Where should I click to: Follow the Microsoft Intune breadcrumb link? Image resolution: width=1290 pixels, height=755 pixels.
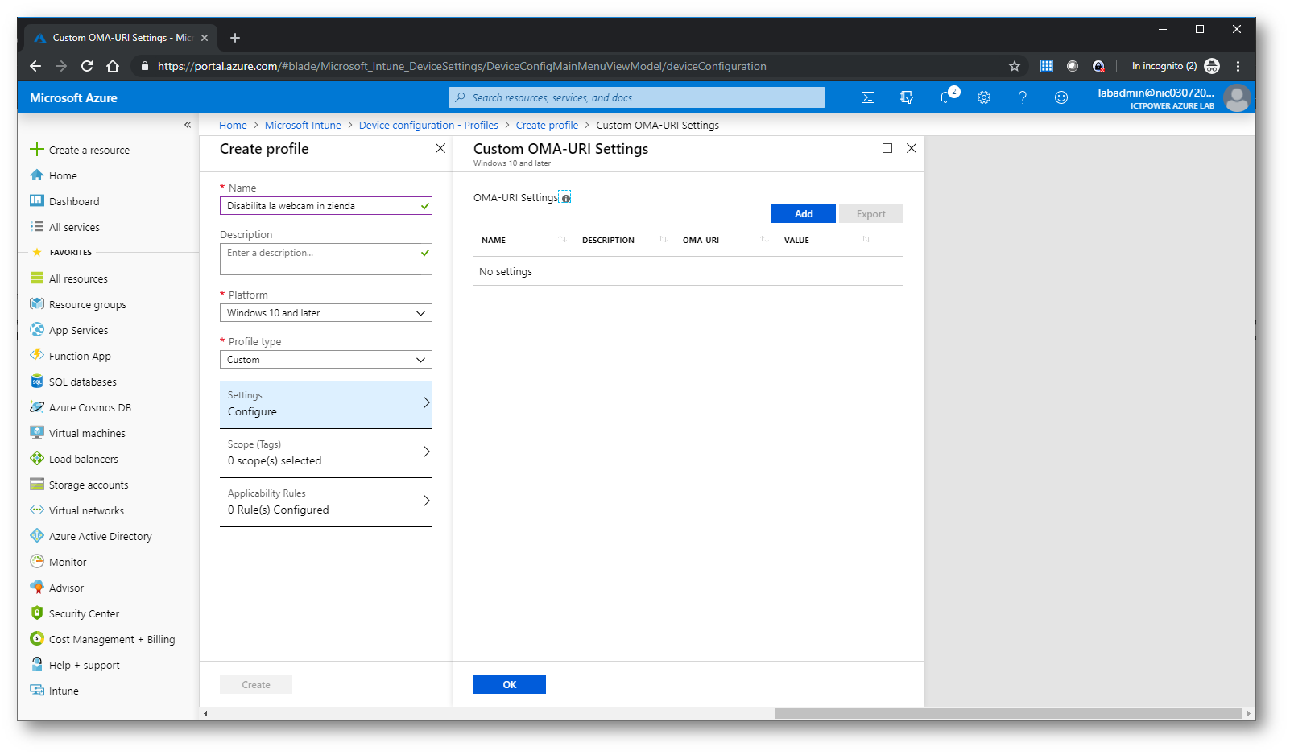coord(303,125)
